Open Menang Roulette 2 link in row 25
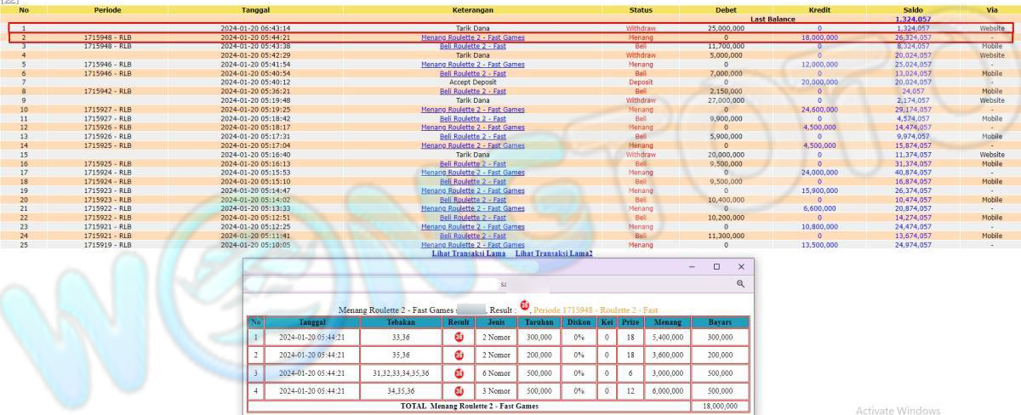Screen dimensions: 1021x415 pyautogui.click(x=472, y=245)
